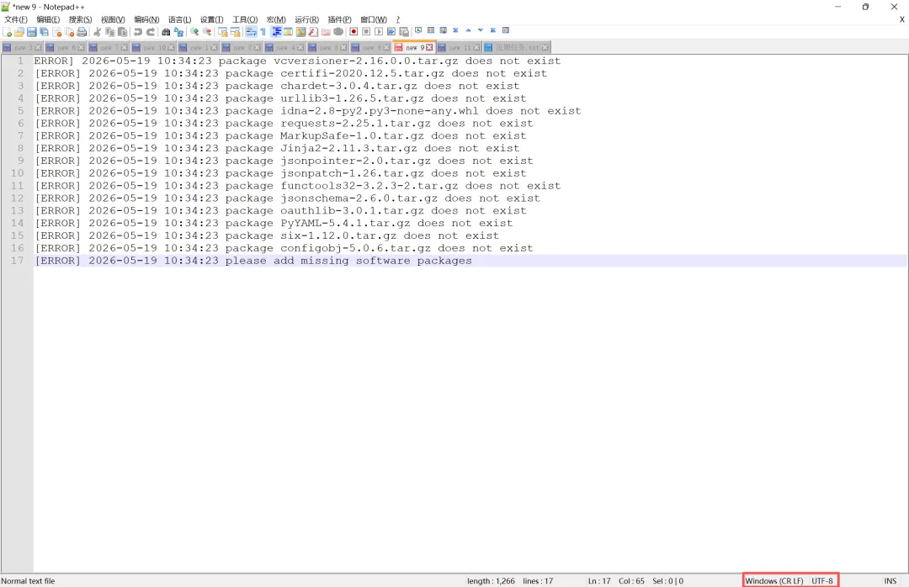Screen dimensions: 909x587
Task: Start macro recording with the red dot
Action: pyautogui.click(x=353, y=32)
